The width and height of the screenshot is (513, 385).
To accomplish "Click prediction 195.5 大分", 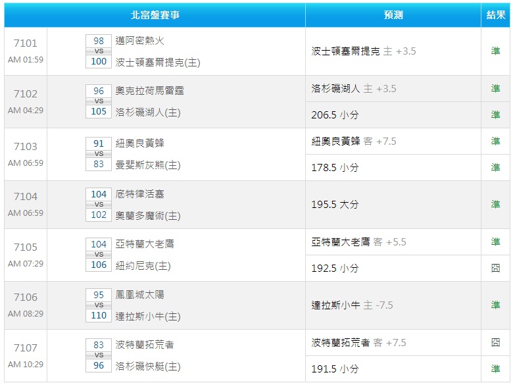I will coord(335,205).
